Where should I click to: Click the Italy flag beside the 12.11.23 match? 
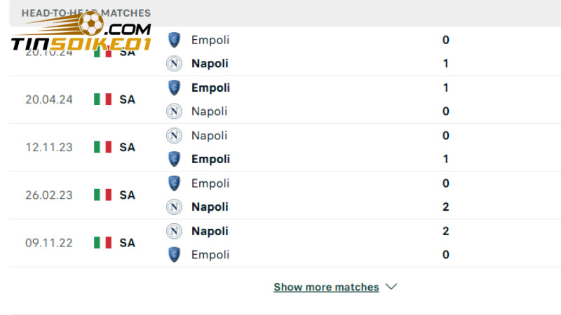[x=103, y=147]
